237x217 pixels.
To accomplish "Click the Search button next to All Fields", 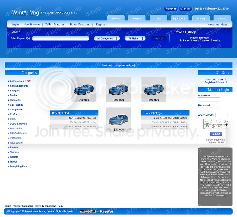I will point(159,38).
